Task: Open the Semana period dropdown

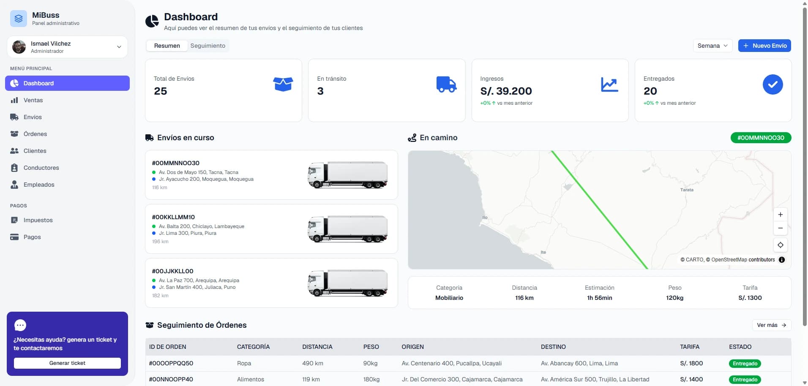Action: pyautogui.click(x=712, y=46)
